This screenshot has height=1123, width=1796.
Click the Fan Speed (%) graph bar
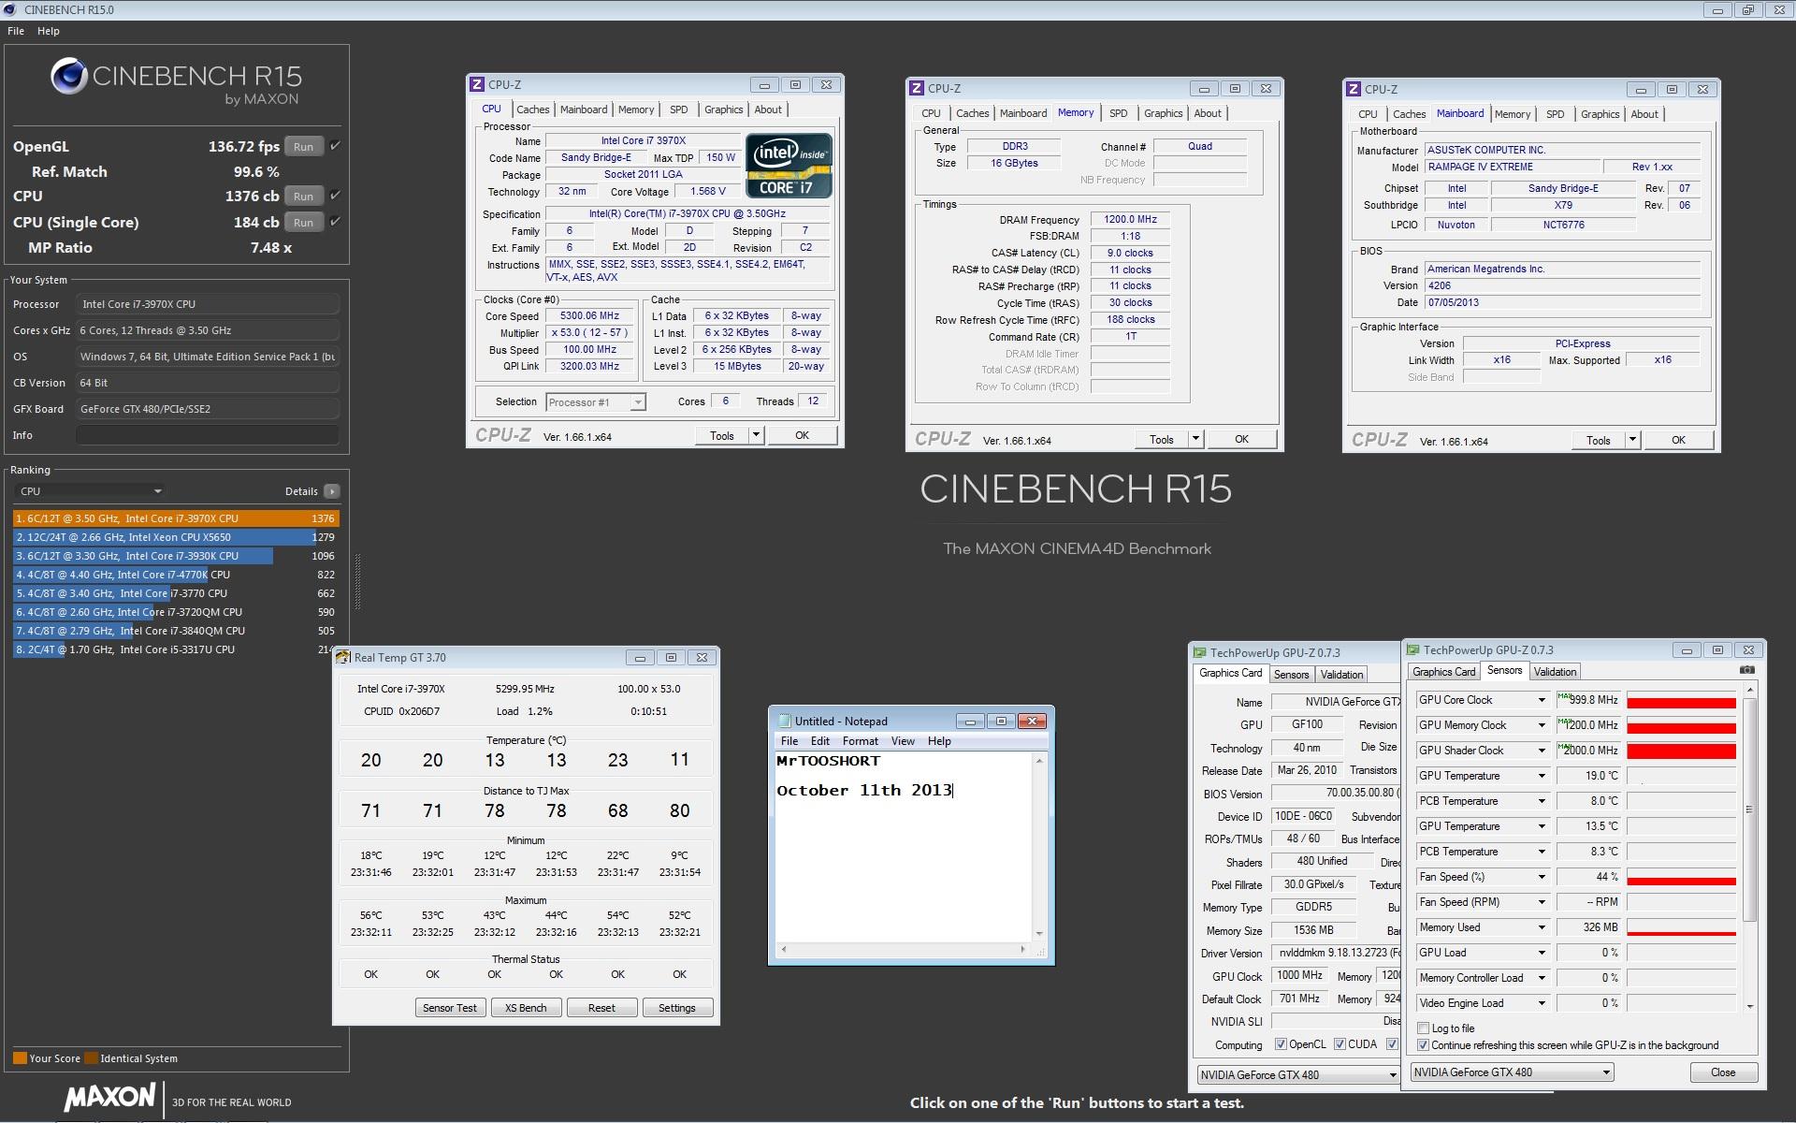click(x=1681, y=881)
